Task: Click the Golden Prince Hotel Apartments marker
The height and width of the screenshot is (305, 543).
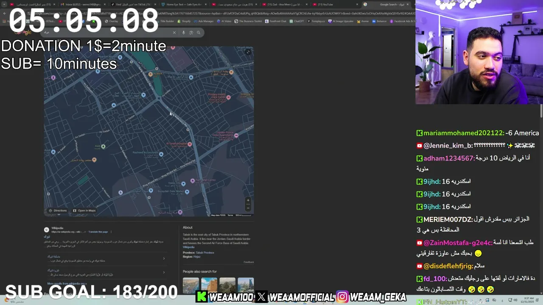Action: tap(236, 136)
